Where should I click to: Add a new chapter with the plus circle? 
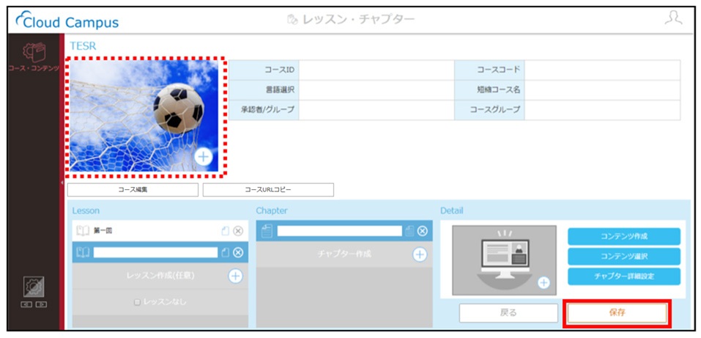419,254
